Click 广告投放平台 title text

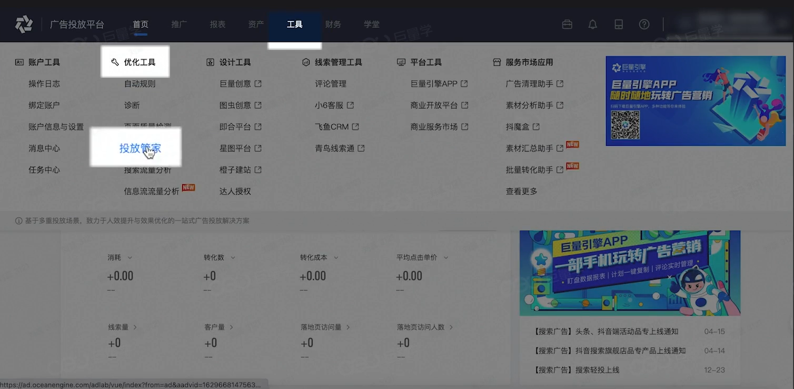tap(77, 25)
